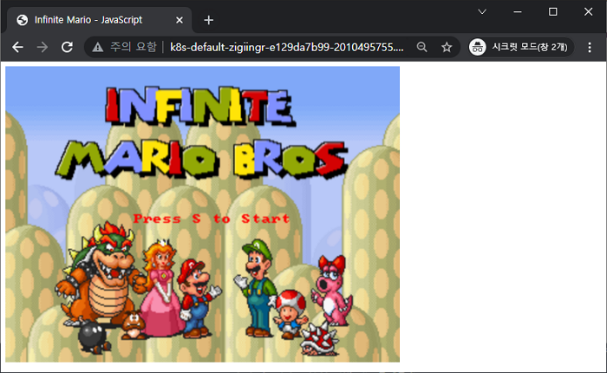The width and height of the screenshot is (607, 373).
Task: Click the Bowser character
Action: [101, 275]
